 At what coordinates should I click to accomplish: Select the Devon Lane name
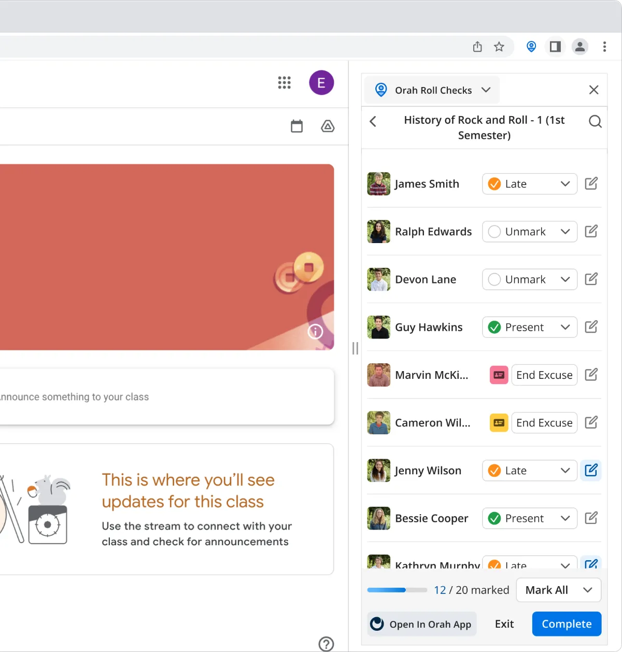pos(426,279)
